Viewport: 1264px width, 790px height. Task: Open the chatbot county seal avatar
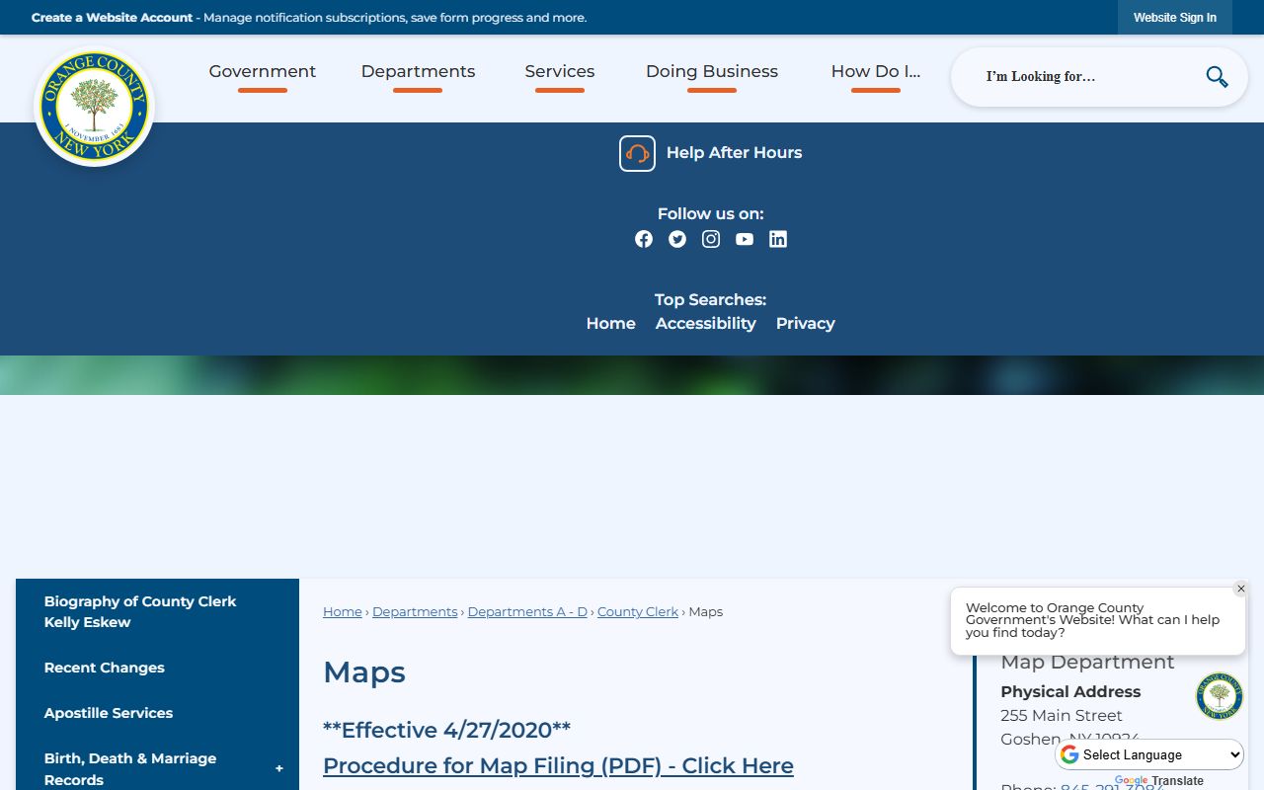(x=1219, y=696)
